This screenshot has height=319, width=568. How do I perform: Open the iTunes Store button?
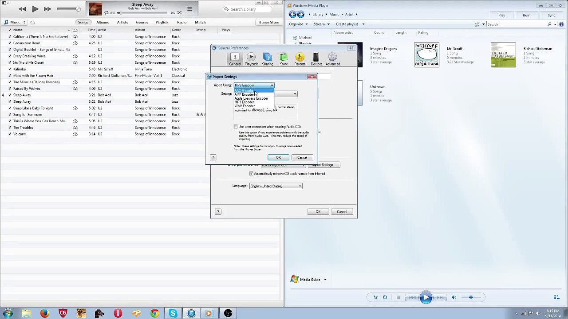[269, 22]
